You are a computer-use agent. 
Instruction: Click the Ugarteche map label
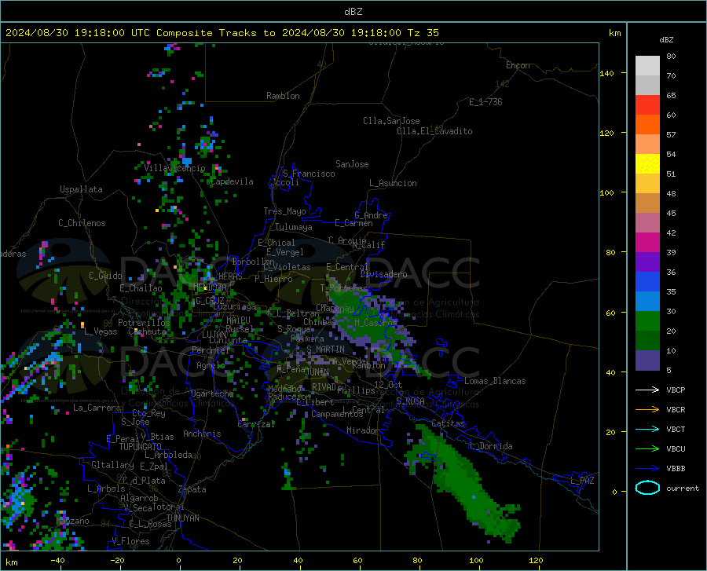(x=212, y=393)
